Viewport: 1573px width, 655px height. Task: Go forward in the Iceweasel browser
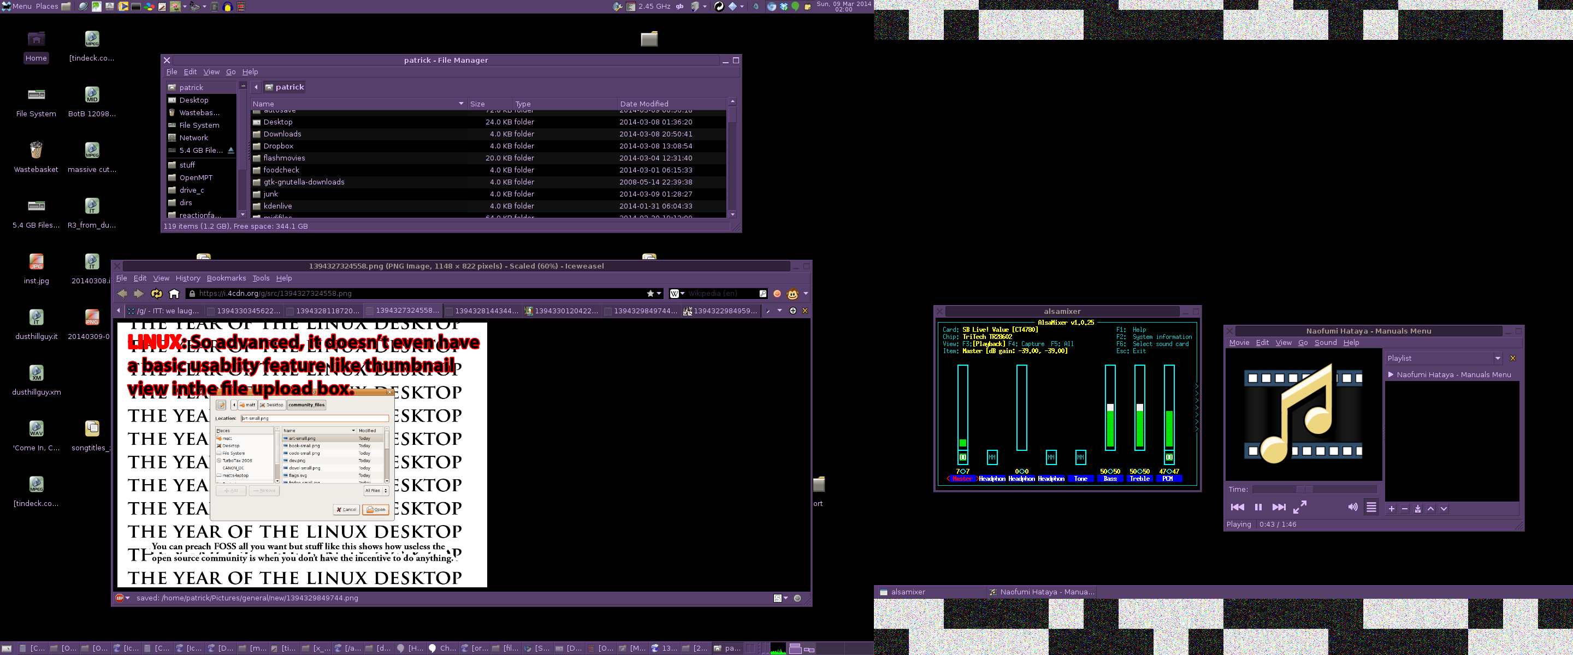(x=139, y=294)
